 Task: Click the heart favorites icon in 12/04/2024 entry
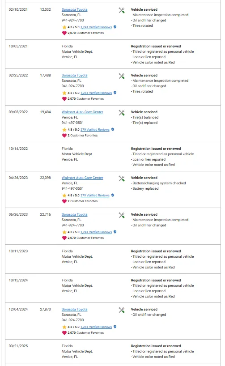click(x=64, y=332)
